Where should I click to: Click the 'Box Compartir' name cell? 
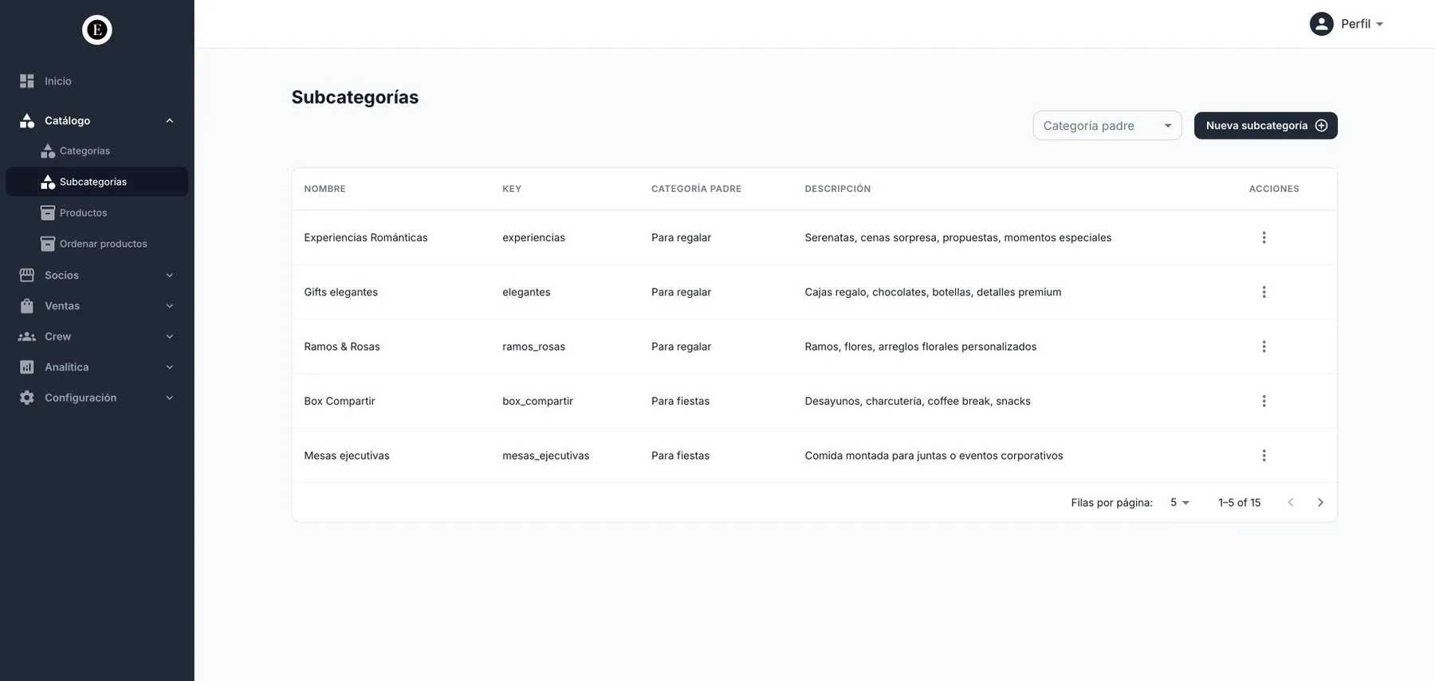pos(339,401)
